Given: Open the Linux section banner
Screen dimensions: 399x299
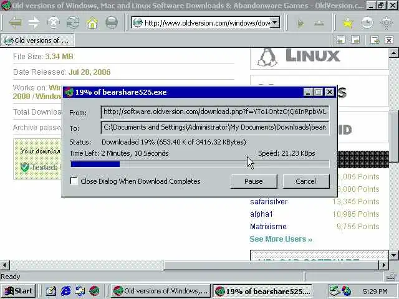Looking at the screenshot, I should [319, 58].
